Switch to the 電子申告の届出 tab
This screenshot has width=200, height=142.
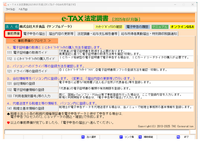point(35,34)
